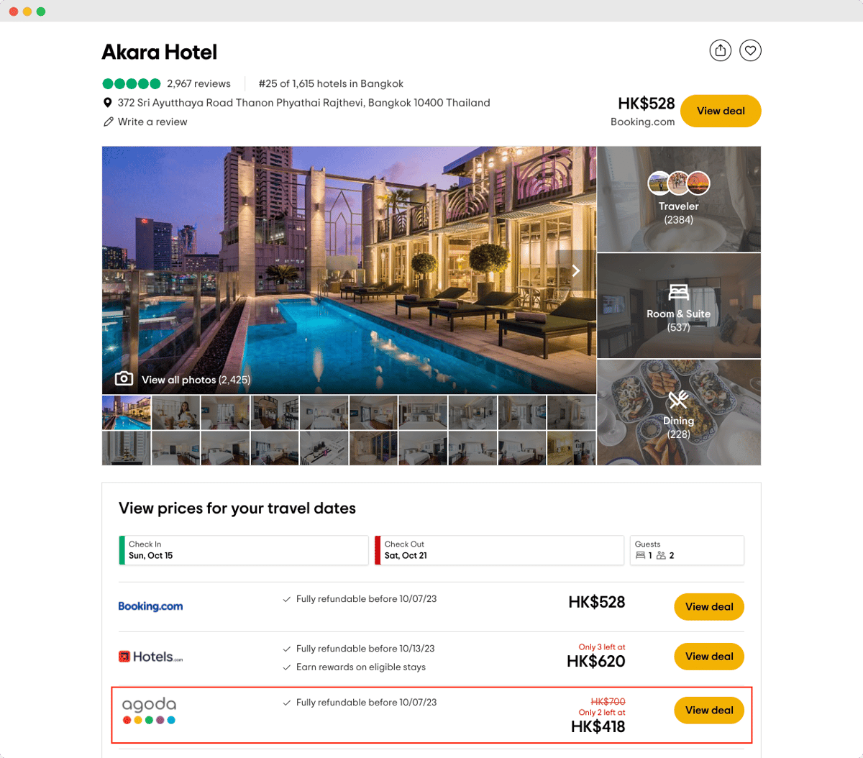Click the camera icon for all photos

[x=124, y=378]
